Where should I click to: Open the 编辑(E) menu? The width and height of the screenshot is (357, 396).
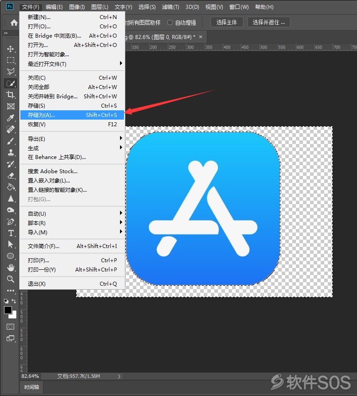click(x=54, y=7)
